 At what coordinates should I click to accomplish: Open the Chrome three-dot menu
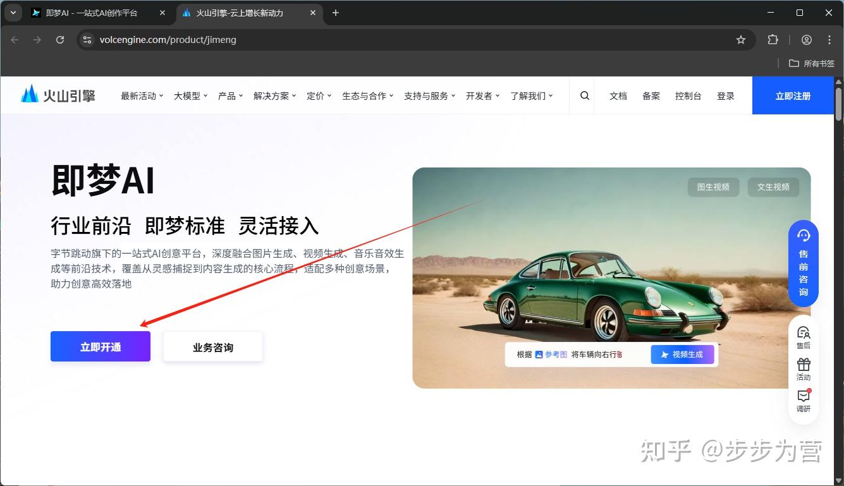tap(829, 40)
